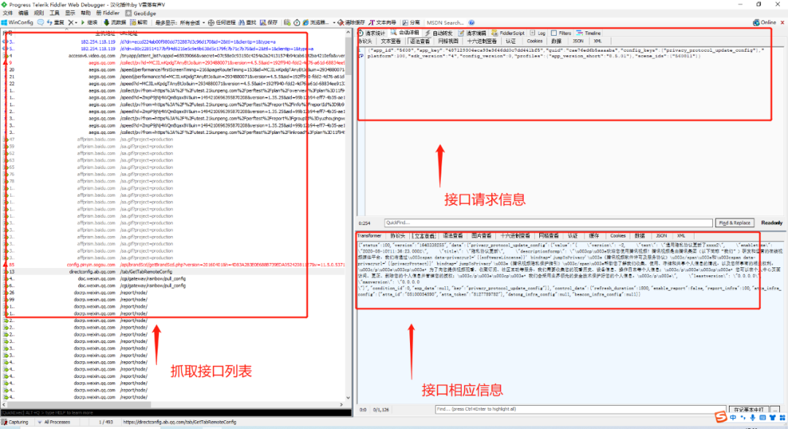788x429 pixels.
Task: Switch to FiddlerScript tab
Action: (x=508, y=33)
